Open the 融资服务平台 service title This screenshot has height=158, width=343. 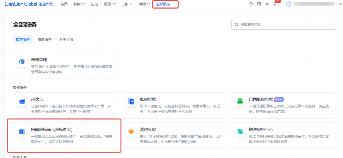tap(261, 130)
